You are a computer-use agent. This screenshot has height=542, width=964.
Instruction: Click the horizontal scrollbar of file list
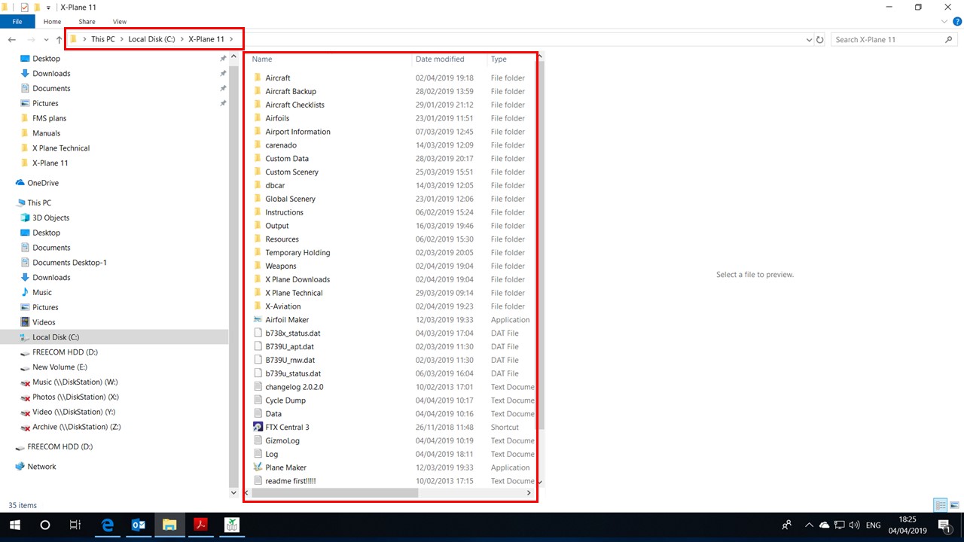click(x=335, y=492)
